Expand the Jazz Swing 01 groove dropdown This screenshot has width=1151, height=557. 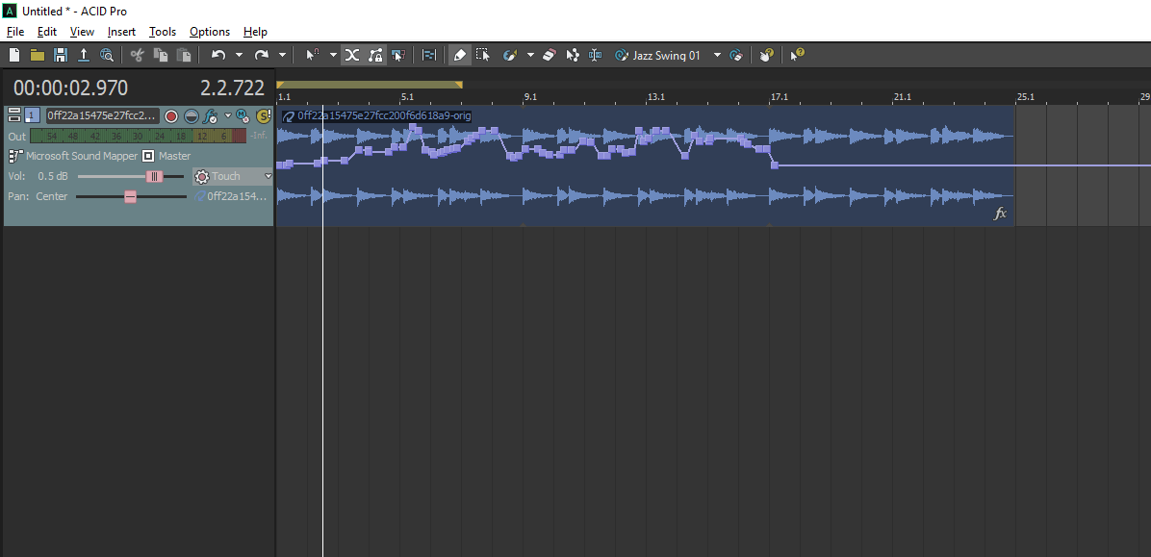[x=717, y=56]
